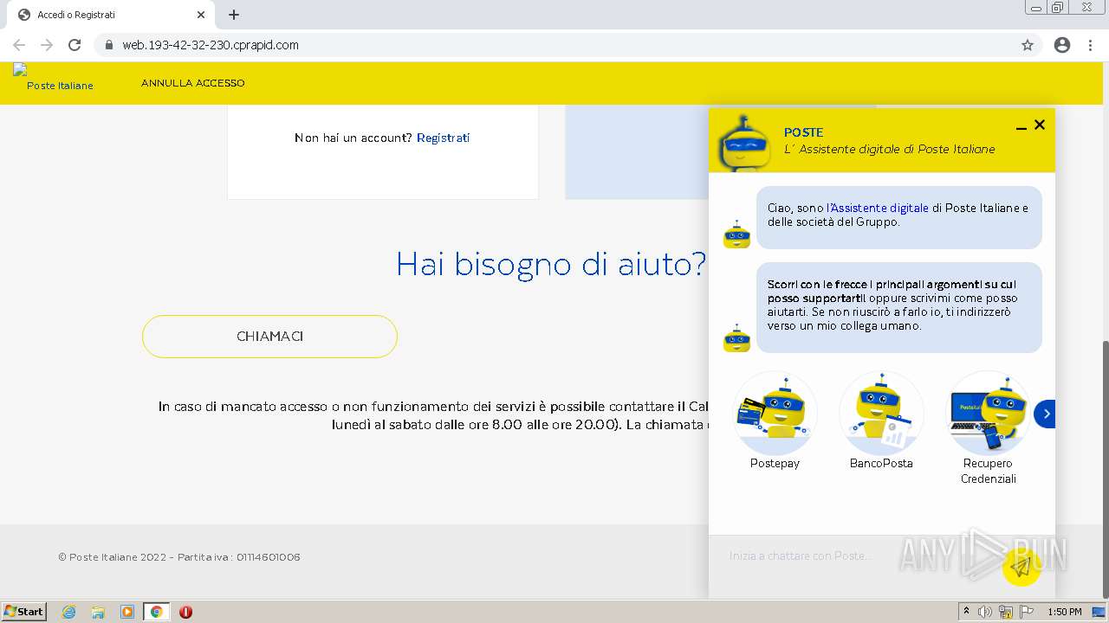
Task: Click the address bar URL
Action: [x=211, y=45]
